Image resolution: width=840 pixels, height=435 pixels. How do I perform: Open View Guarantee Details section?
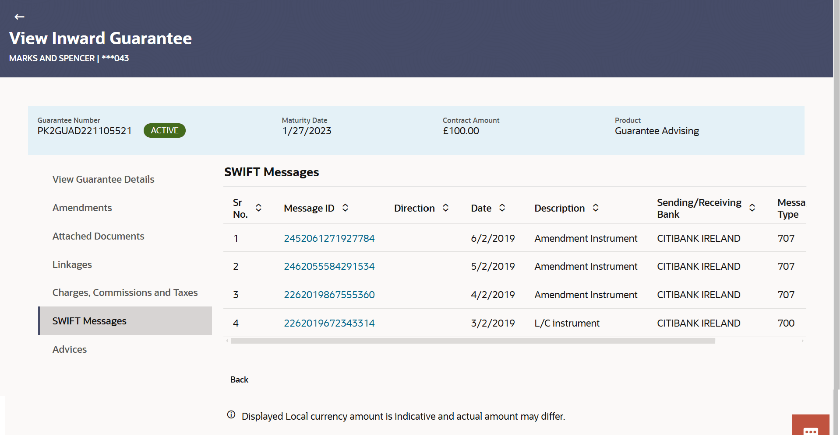pos(103,179)
